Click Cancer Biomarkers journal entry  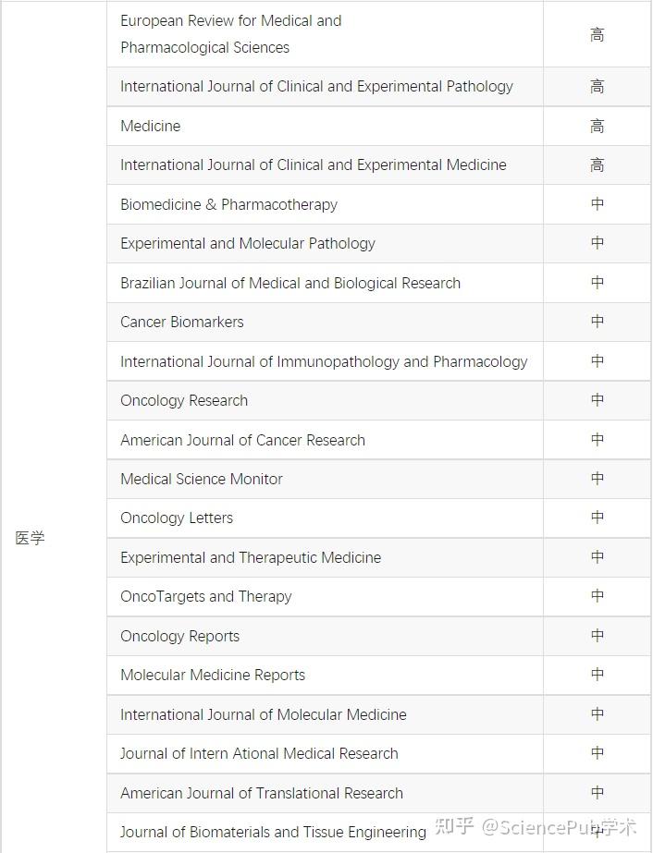coord(182,322)
